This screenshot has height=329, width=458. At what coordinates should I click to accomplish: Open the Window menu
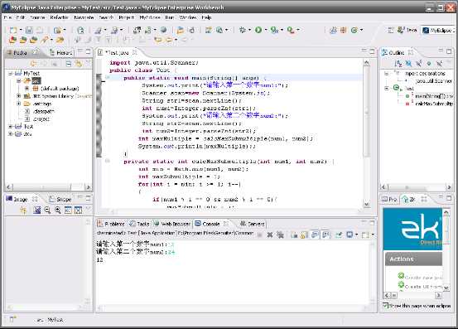(188, 17)
